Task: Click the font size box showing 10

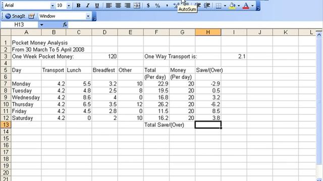Action: [61, 6]
